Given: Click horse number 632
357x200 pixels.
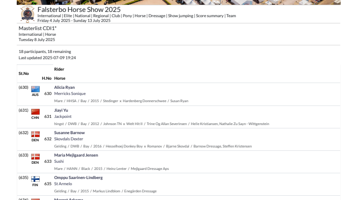Looking at the screenshot, I should pos(48,139).
